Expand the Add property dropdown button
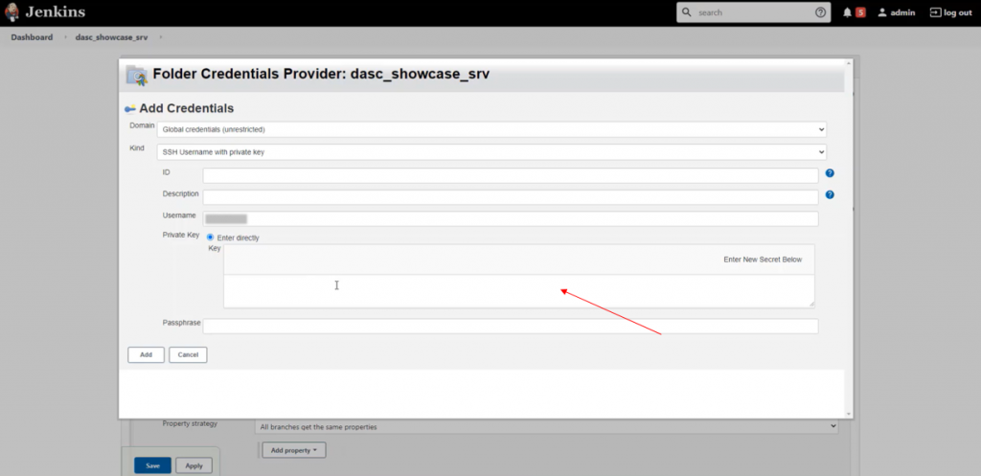Viewport: 981px width, 476px height. tap(294, 450)
